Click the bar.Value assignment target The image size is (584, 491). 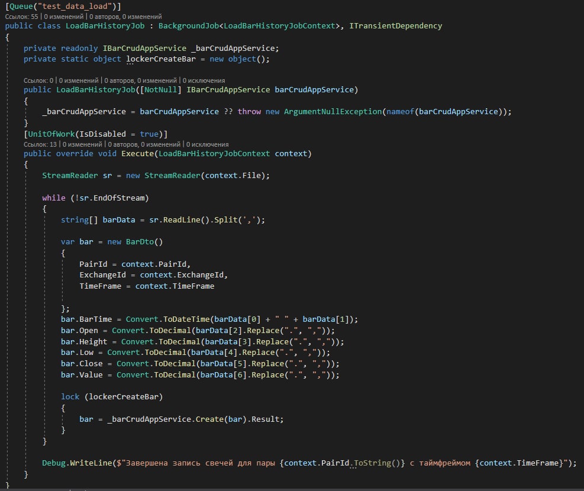[82, 374]
